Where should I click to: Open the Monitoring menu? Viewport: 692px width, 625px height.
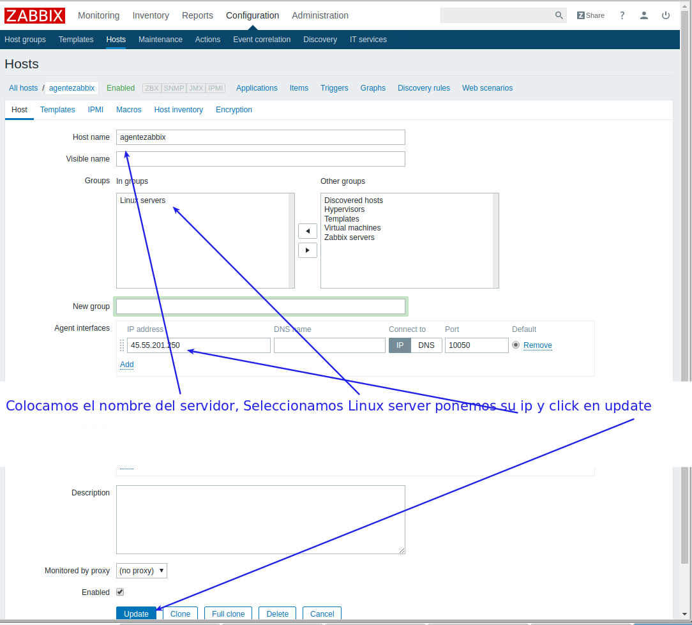point(98,15)
